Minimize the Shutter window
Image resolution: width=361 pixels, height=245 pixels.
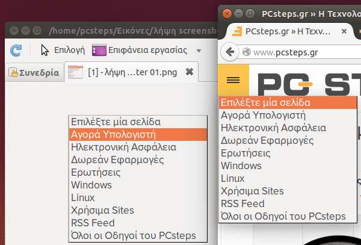point(25,30)
